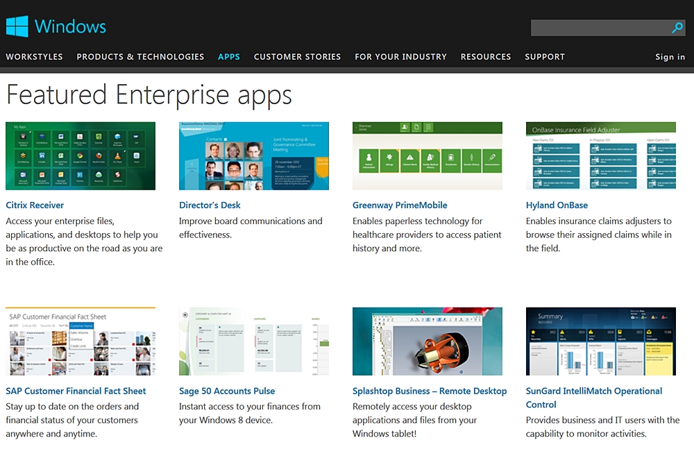Click the Featured Enterprise apps heading
694x463 pixels.
(x=149, y=94)
